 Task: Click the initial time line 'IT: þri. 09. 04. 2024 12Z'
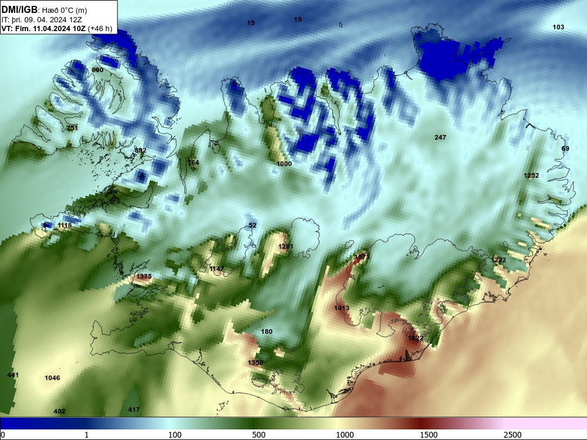[42, 20]
